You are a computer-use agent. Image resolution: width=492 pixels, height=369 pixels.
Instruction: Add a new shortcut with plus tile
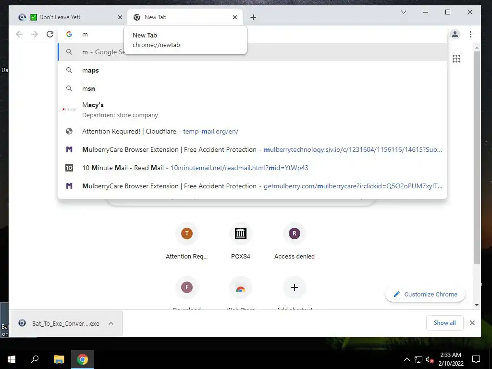click(x=295, y=292)
